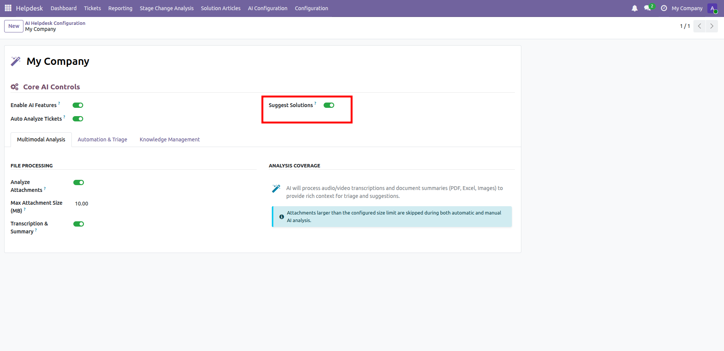Open the activities clock icon
Screen dimensions: 724x351
[664, 8]
